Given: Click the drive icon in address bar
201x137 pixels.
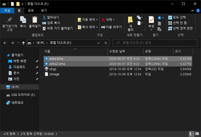Looking at the screenshot, I should tap(29, 43).
